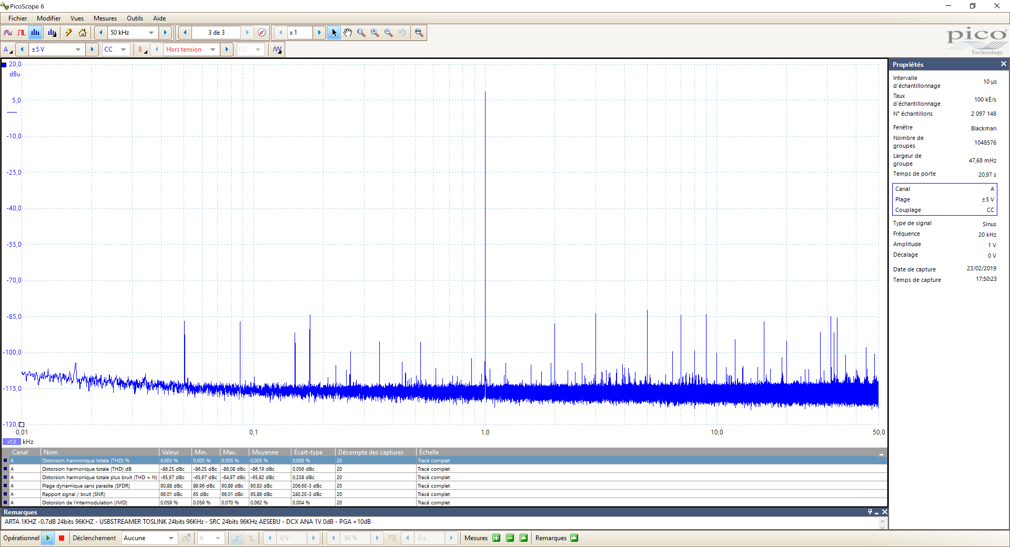Click the Moyenne column header

[270, 452]
